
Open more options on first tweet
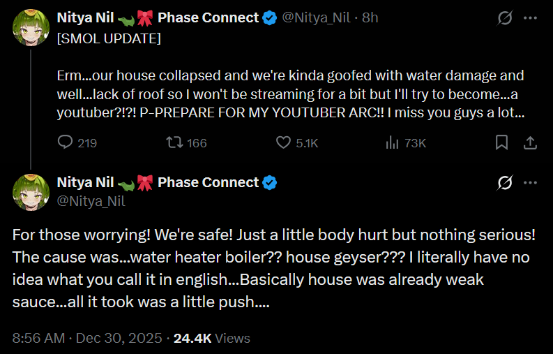[530, 18]
